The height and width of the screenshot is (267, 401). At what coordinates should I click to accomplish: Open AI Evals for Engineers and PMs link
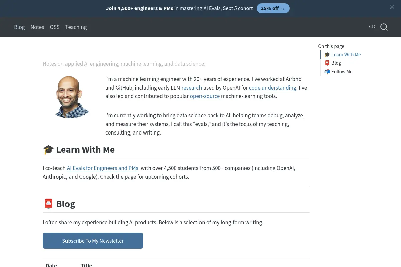[x=103, y=168]
